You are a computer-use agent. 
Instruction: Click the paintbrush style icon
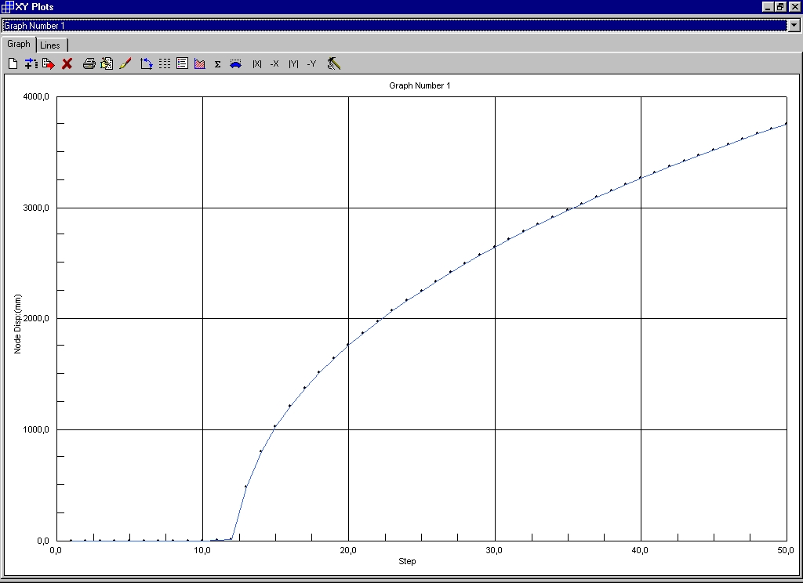point(125,63)
